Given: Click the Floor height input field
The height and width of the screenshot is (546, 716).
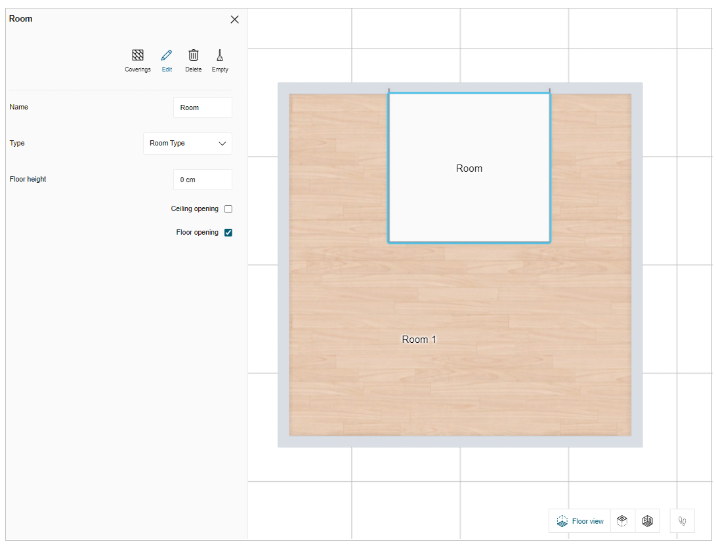Looking at the screenshot, I should pyautogui.click(x=202, y=180).
